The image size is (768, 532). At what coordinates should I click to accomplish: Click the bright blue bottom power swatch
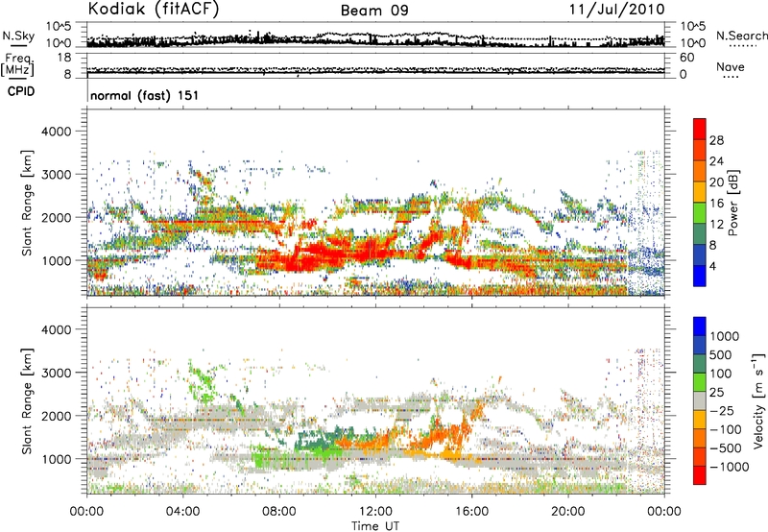(x=700, y=276)
